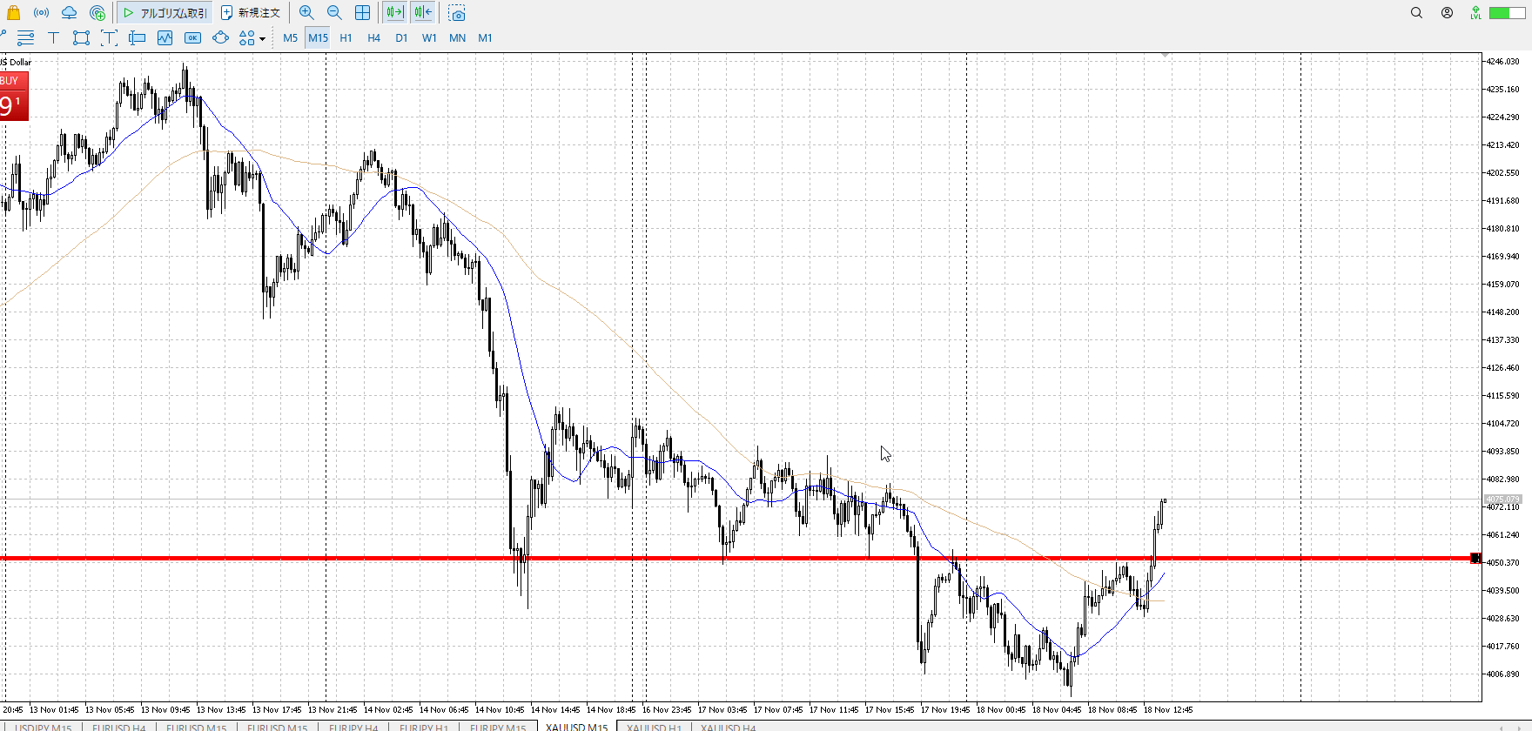The image size is (1532, 731).
Task: Click the red BUY panel on chart
Action: point(14,96)
